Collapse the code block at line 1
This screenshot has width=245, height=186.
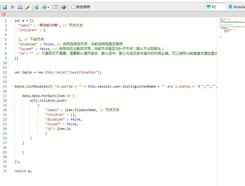[x=11, y=21]
